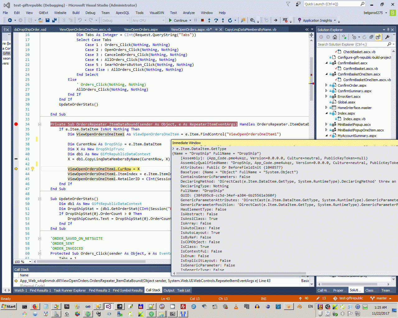Toggle the red breakpoint on line 34
The image size is (398, 318).
[x=16, y=124]
